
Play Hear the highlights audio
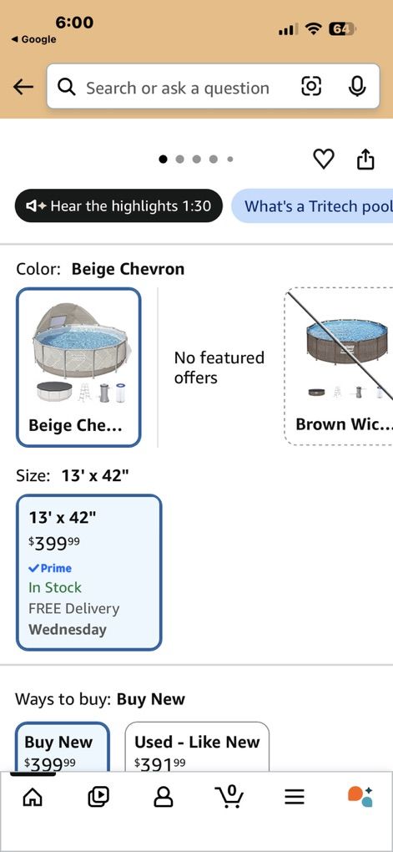[x=118, y=206]
